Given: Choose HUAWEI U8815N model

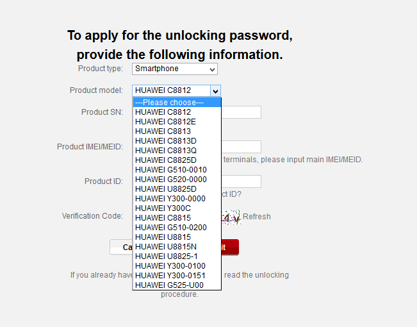Looking at the screenshot, I should (x=176, y=247).
